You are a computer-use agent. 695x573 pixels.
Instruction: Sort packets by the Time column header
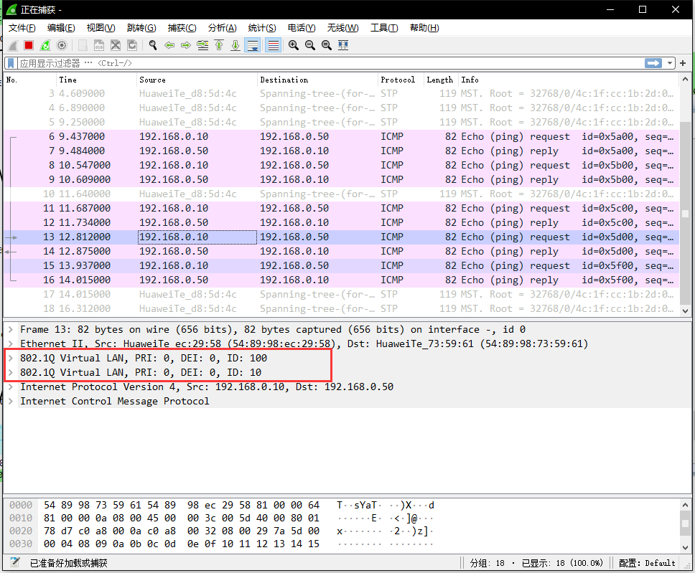coord(97,80)
